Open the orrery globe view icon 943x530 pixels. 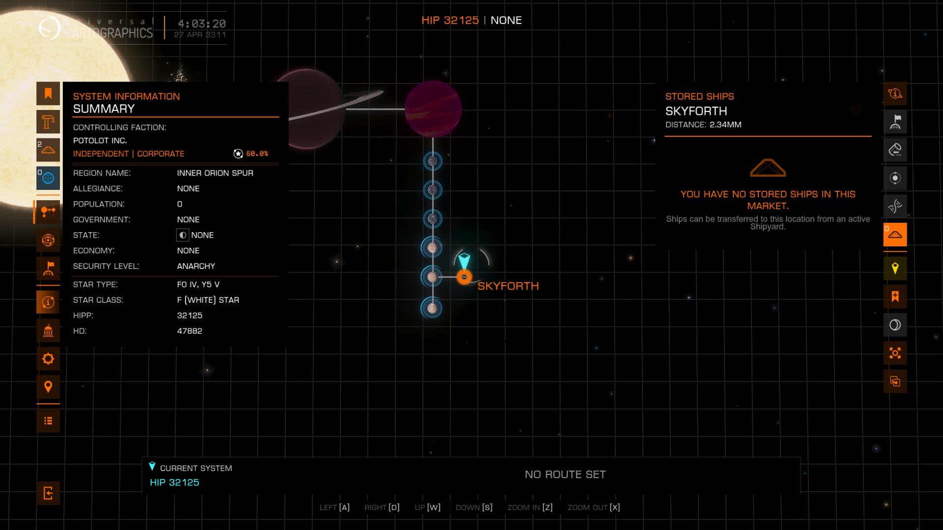pos(48,240)
